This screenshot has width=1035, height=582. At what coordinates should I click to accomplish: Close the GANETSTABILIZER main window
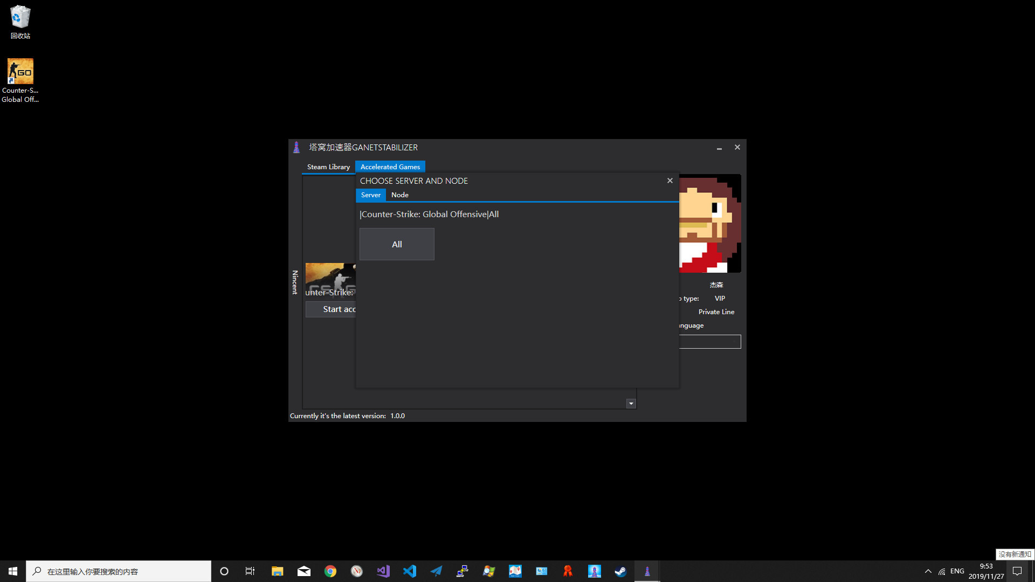tap(737, 147)
